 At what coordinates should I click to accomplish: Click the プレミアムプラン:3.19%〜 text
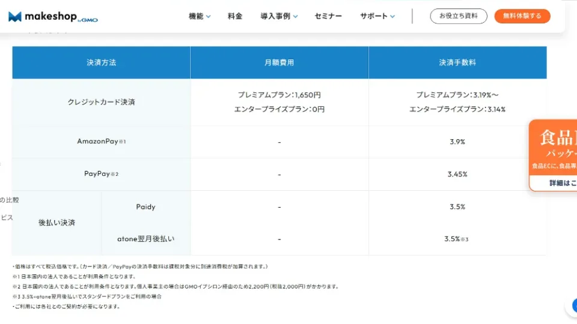point(457,95)
